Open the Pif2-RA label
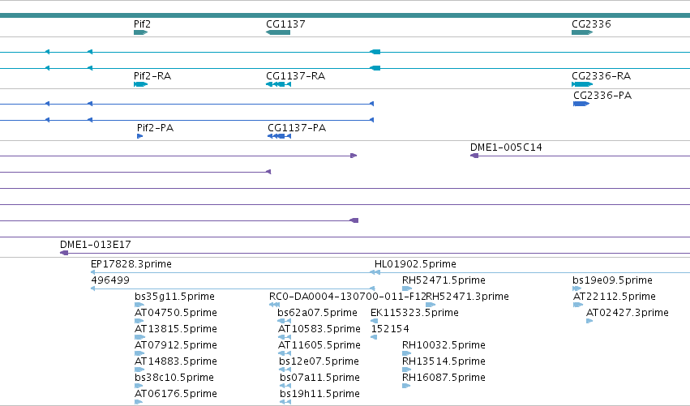Screen dimensions: 690x406 point(152,76)
